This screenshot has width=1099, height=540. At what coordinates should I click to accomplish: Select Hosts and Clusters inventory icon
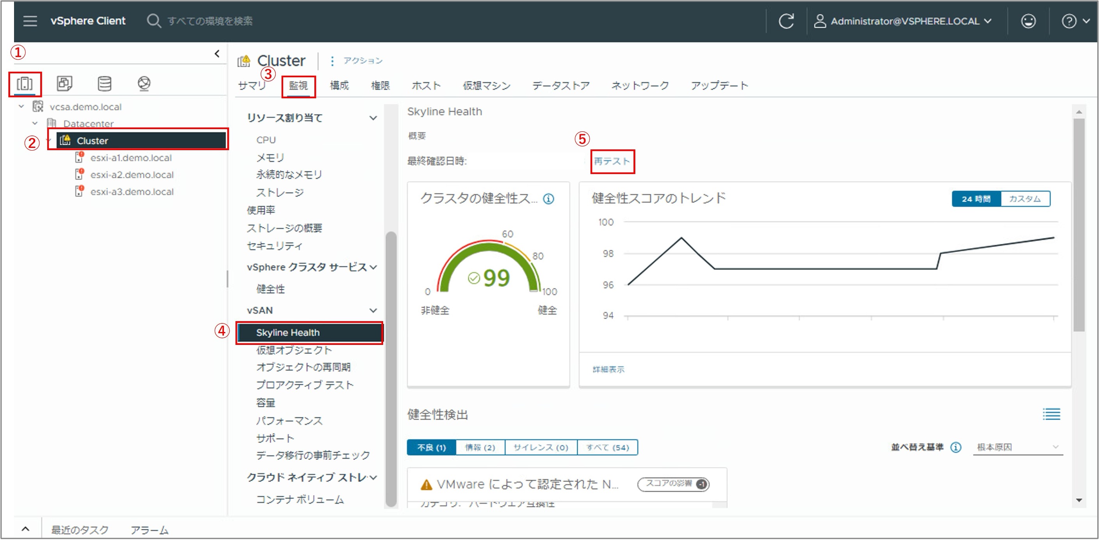(x=25, y=83)
